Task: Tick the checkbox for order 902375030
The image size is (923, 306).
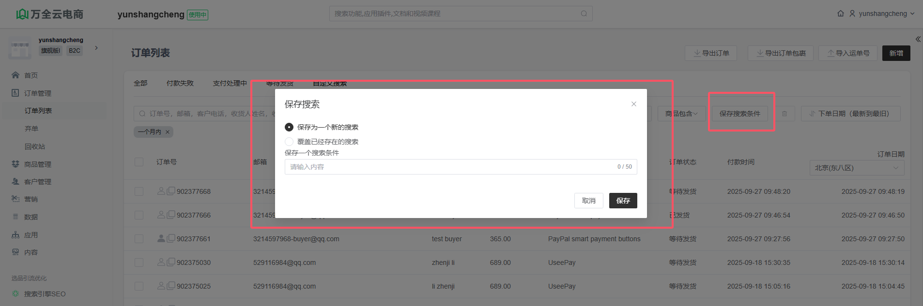Action: 139,262
